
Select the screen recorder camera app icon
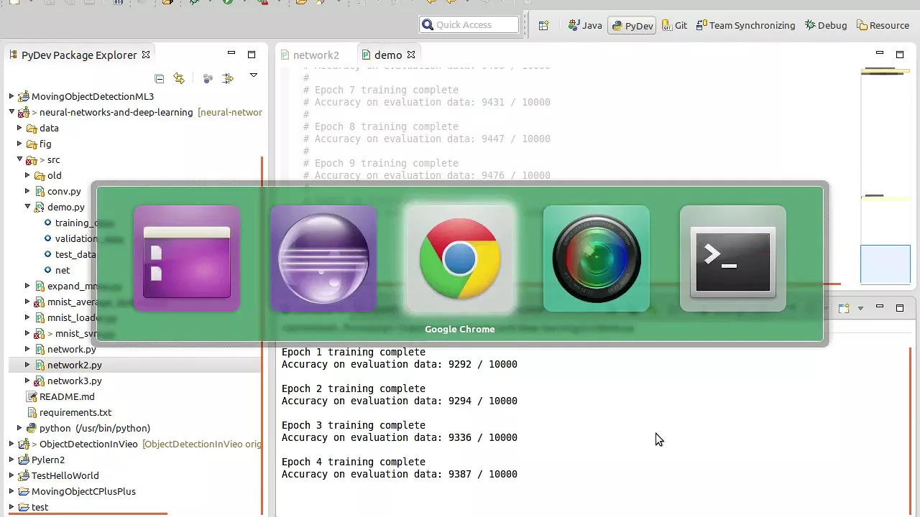[597, 259]
